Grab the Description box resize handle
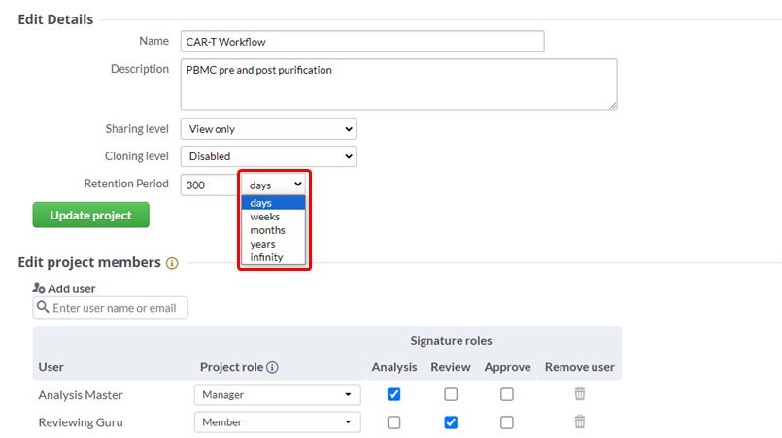782x438 pixels. pos(613,105)
